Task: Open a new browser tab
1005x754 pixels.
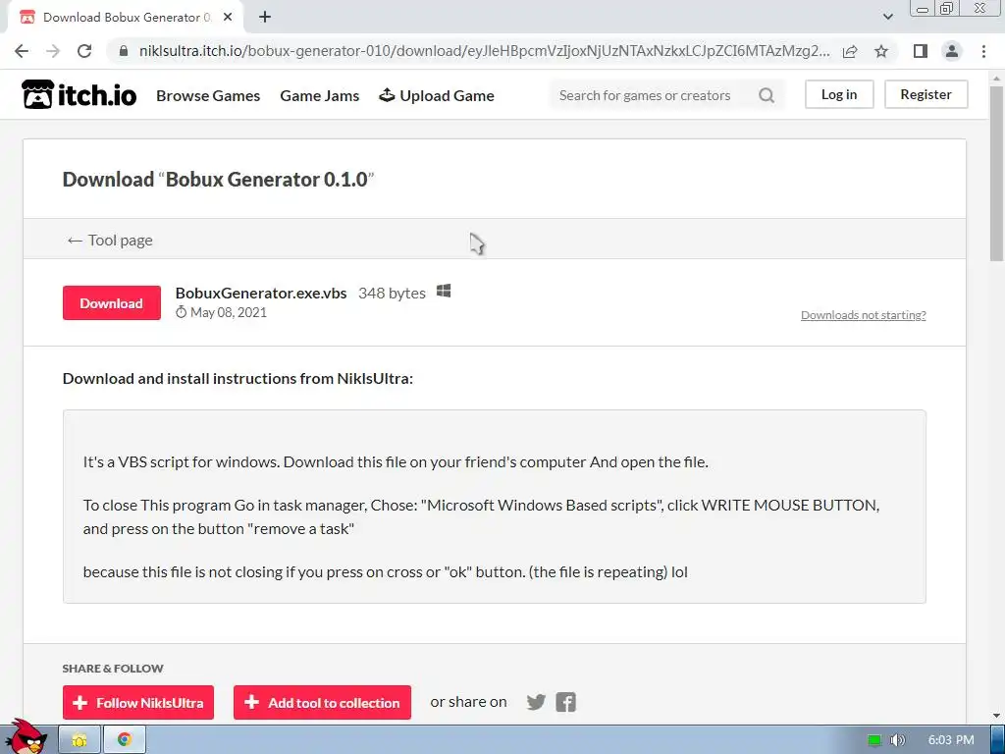Action: [x=265, y=18]
